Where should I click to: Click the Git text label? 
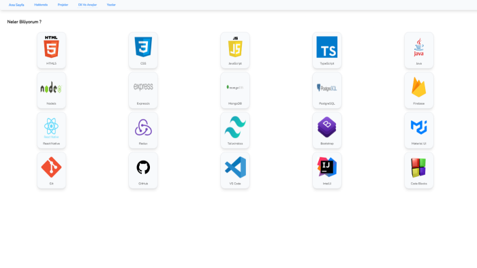[51, 184]
